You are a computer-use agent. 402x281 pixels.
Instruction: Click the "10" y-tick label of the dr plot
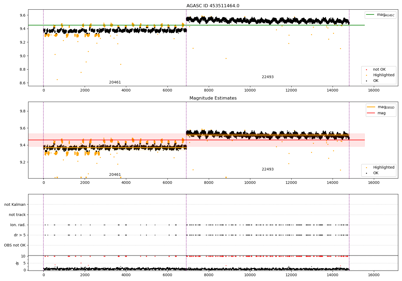(23, 256)
